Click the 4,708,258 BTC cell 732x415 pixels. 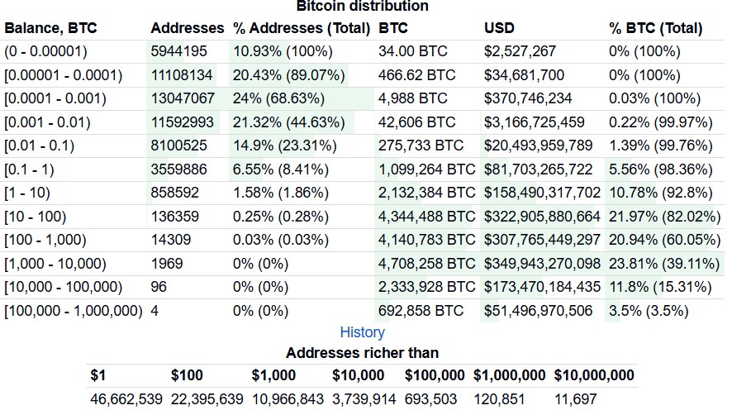click(x=426, y=265)
